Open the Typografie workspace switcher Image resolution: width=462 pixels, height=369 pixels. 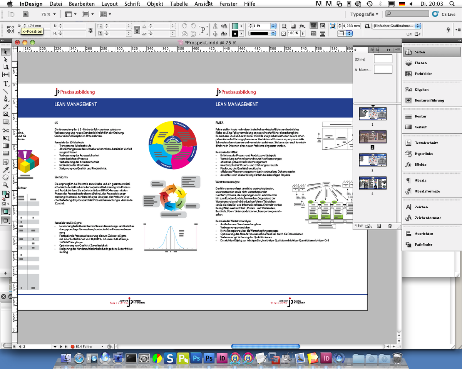click(364, 14)
